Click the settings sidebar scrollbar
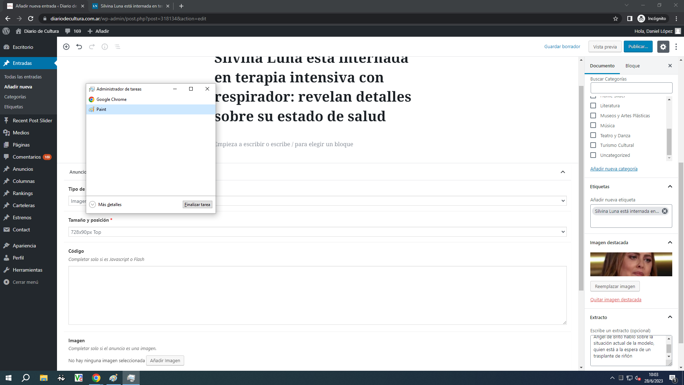The width and height of the screenshot is (684, 385). pos(681,253)
